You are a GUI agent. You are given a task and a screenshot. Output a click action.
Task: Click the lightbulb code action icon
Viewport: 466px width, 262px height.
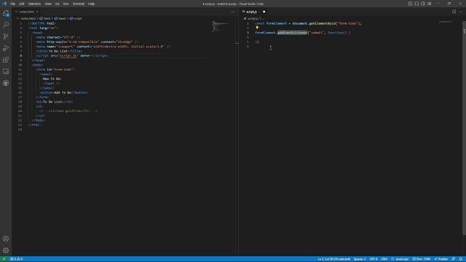(x=257, y=28)
